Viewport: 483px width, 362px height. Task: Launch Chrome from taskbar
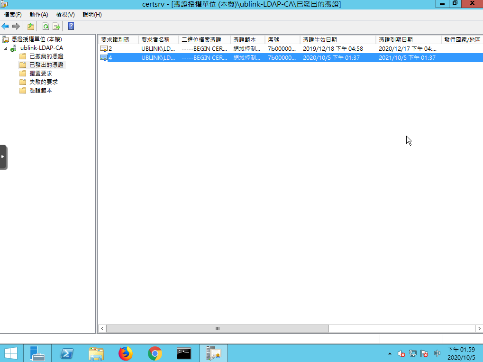[155, 353]
